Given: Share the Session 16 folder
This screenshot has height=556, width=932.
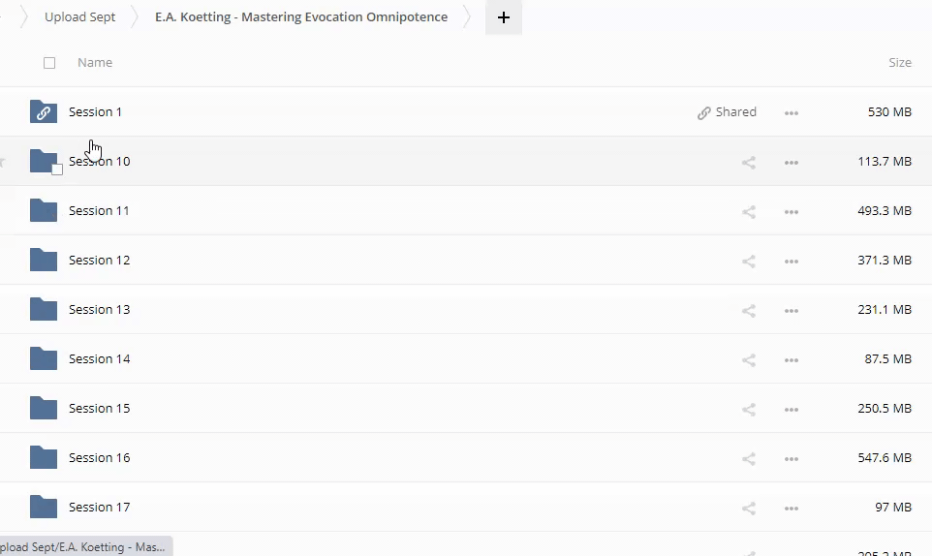Looking at the screenshot, I should [x=748, y=458].
